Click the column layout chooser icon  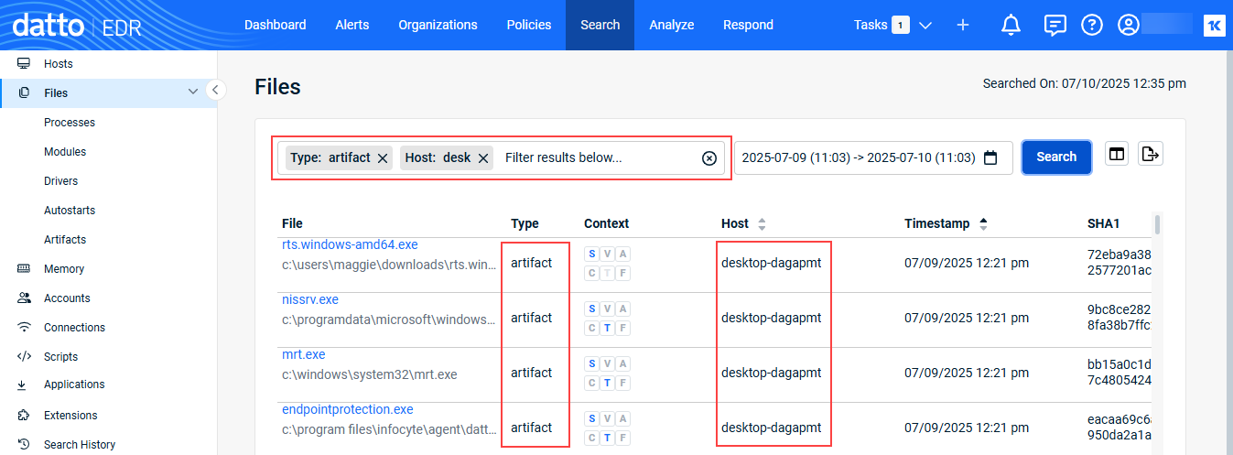tap(1117, 155)
